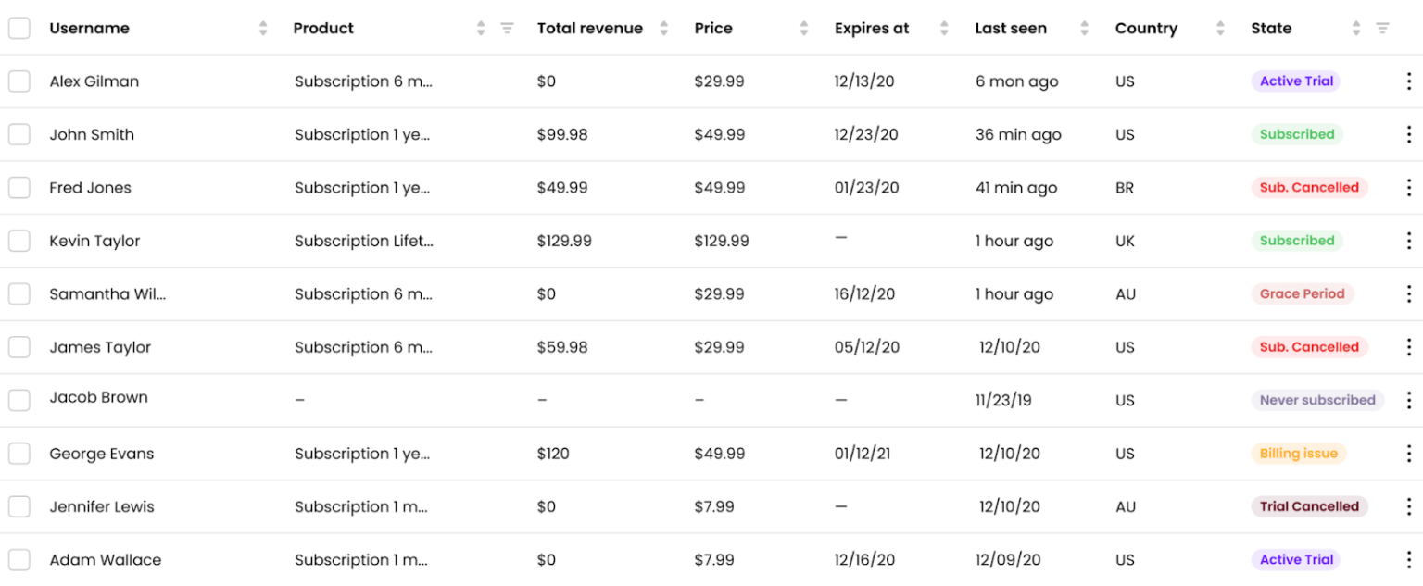Toggle the select-all checkbox in the header
The height and width of the screenshot is (586, 1423).
[x=19, y=28]
